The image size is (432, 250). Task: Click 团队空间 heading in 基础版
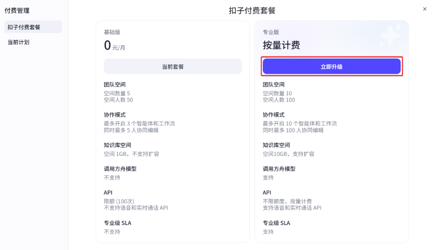click(x=115, y=85)
